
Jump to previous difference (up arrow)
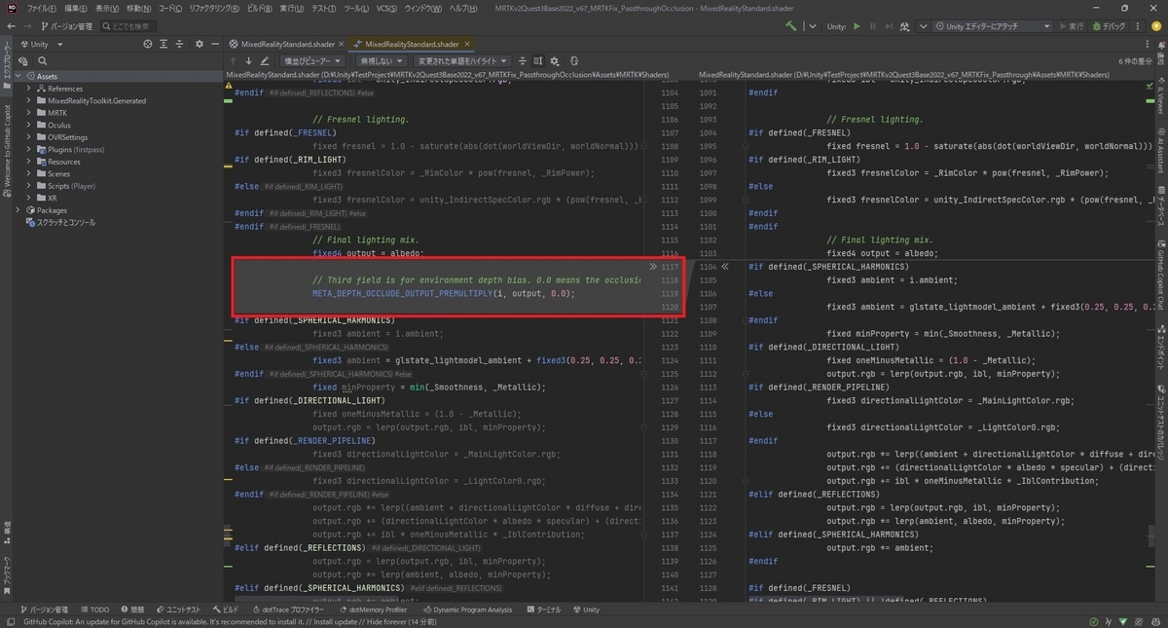(x=234, y=60)
